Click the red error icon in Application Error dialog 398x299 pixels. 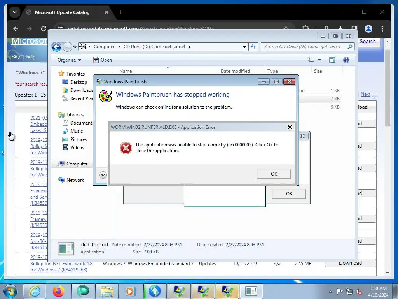click(126, 148)
